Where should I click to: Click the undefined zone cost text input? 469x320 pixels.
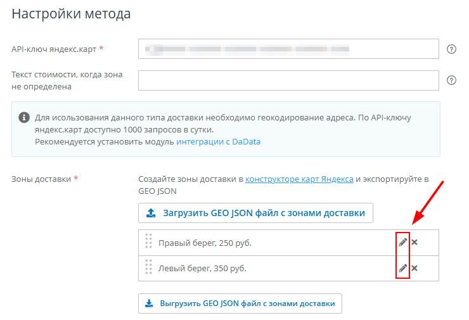(288, 80)
